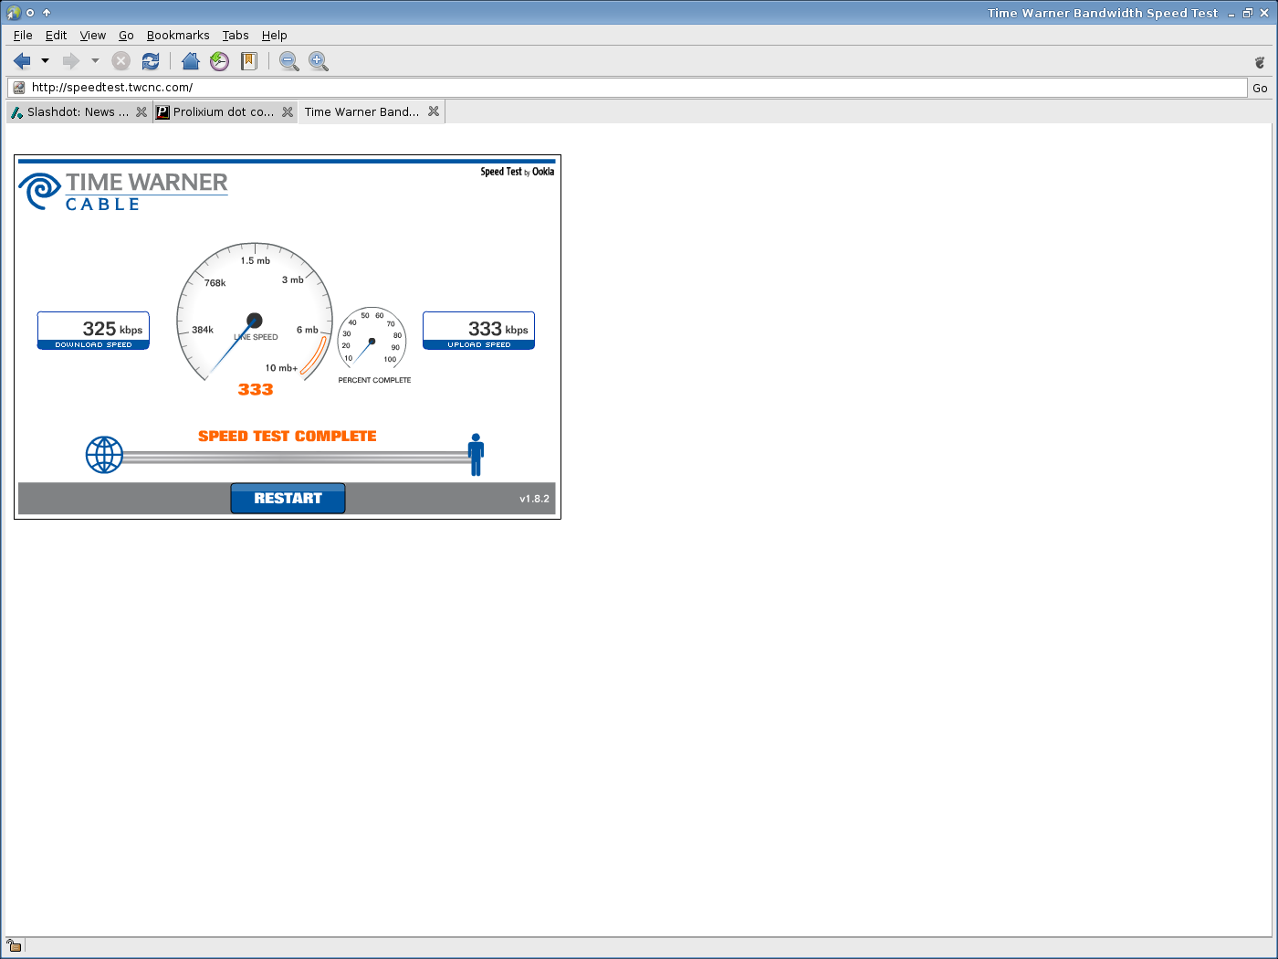
Task: Go to the Home page icon
Action: [x=191, y=61]
